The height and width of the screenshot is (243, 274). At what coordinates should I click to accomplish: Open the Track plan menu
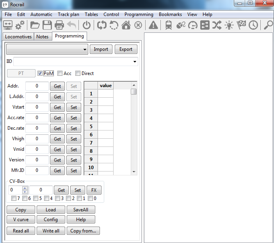click(x=69, y=14)
